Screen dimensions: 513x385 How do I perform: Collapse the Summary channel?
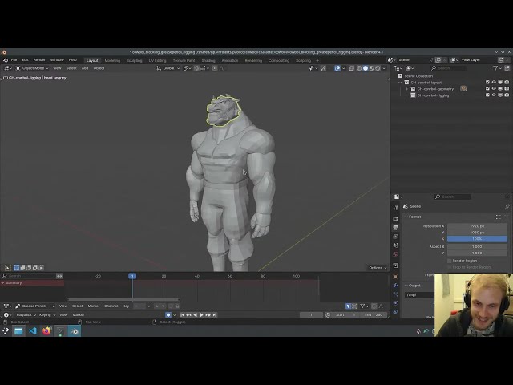(x=3, y=282)
